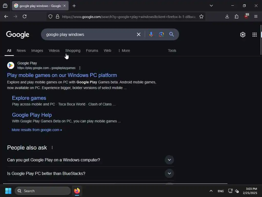This screenshot has width=262, height=197.
Task: Switch to Web results tab
Action: pos(107,51)
